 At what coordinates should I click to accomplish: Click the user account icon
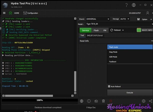148,13
